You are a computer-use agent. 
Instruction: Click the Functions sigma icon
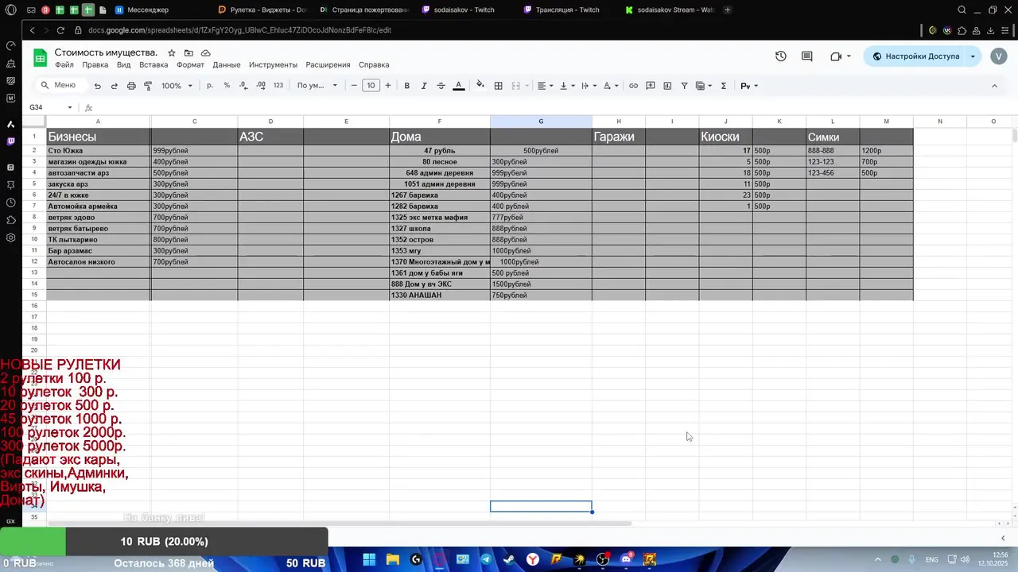[724, 86]
